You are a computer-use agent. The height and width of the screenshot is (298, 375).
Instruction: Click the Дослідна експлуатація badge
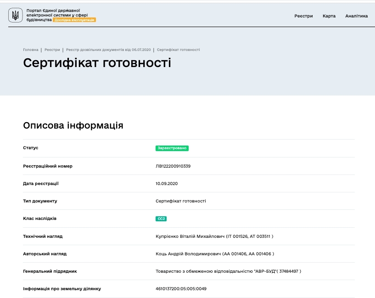[x=74, y=20]
